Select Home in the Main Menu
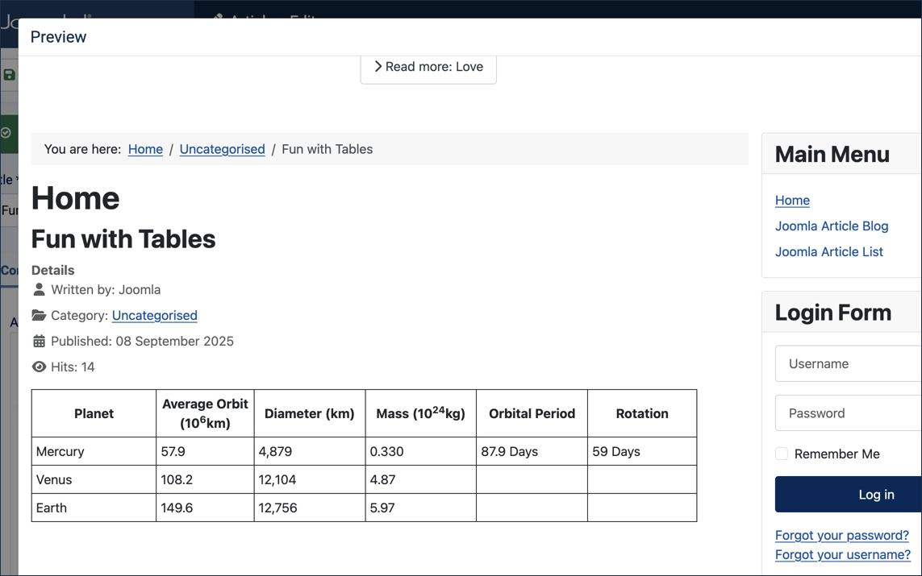Image resolution: width=922 pixels, height=576 pixels. (x=792, y=200)
